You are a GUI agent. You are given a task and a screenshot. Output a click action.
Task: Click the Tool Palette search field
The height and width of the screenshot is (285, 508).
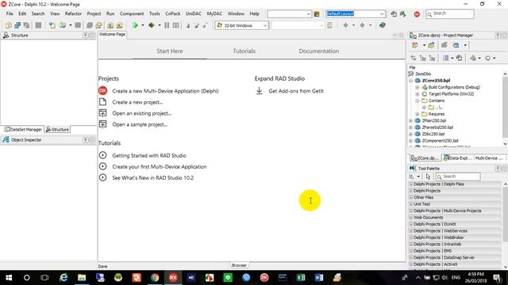458,177
